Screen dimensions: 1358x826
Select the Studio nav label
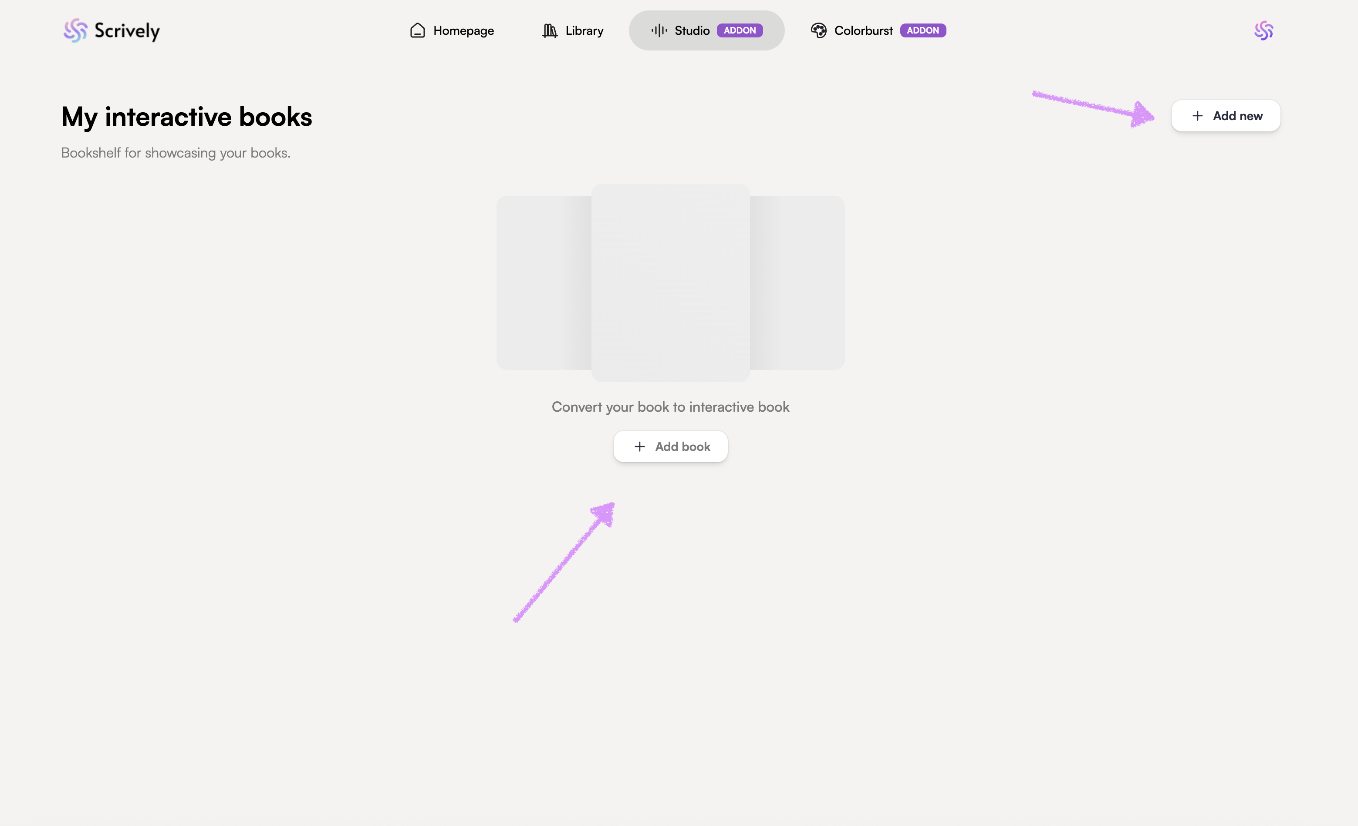pos(692,31)
